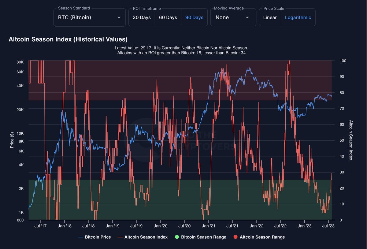Click the 1K price axis label
Viewport: 367px width, 249px height.
[x=21, y=213]
